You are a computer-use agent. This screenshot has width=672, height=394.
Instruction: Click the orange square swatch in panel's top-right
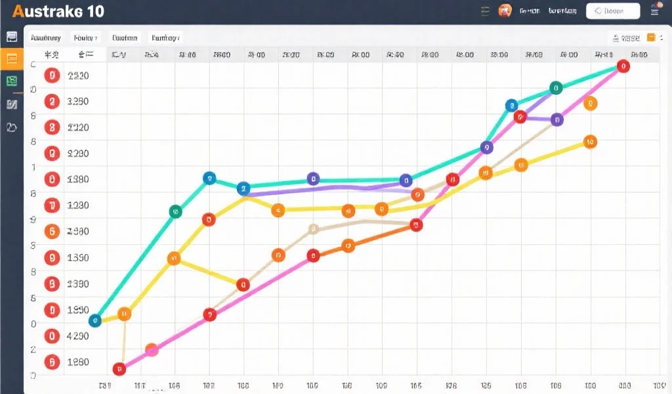coord(651,37)
